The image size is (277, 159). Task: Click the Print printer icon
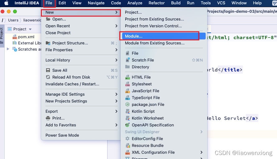(x=48, y=118)
